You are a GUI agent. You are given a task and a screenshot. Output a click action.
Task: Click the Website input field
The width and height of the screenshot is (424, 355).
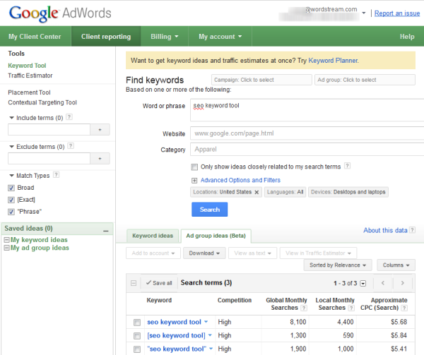307,133
